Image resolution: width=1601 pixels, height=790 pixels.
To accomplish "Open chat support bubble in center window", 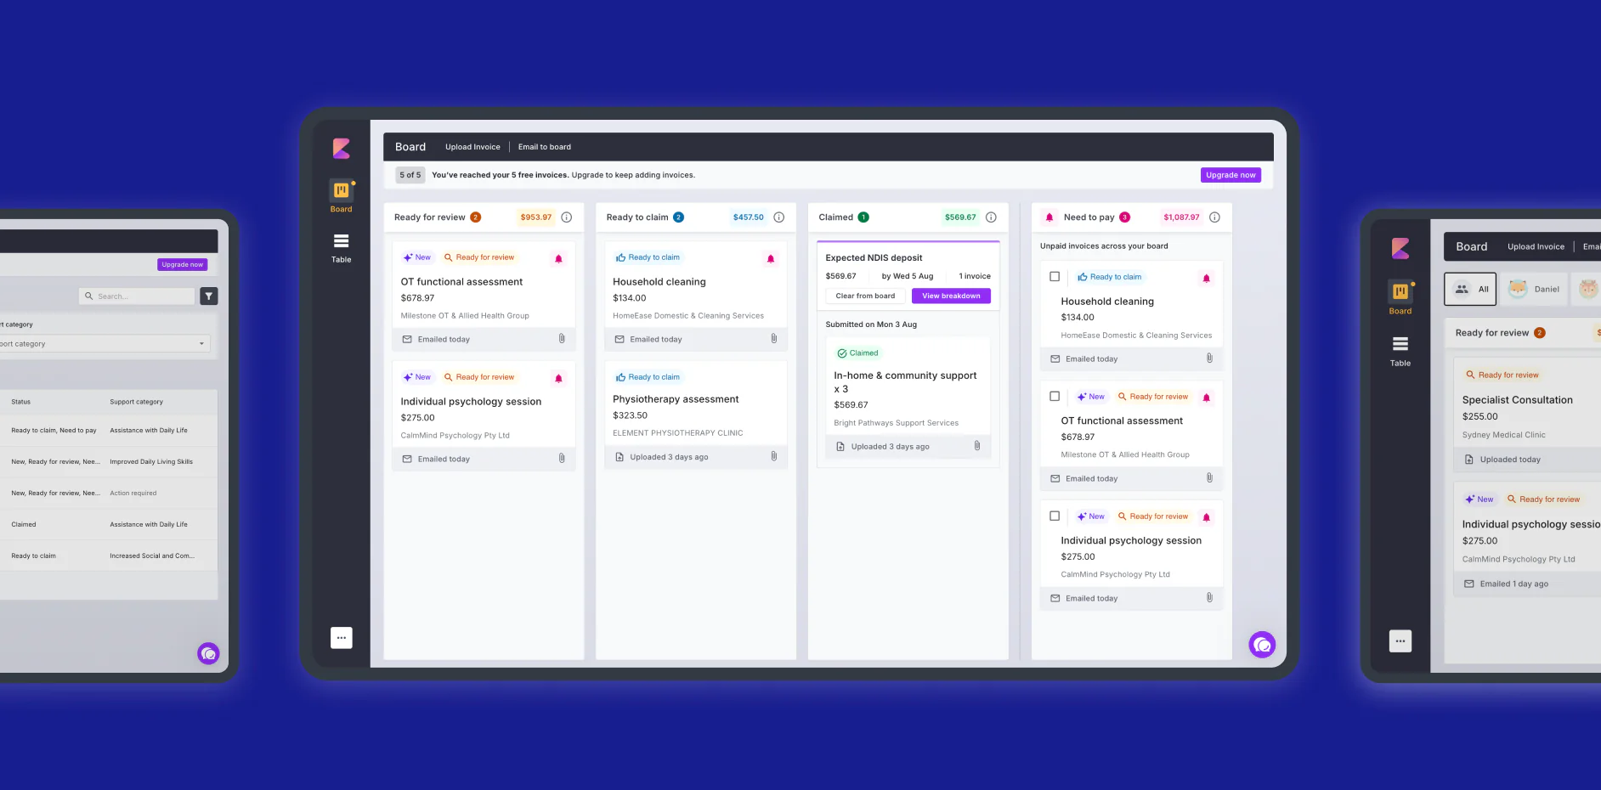I will 1262,645.
